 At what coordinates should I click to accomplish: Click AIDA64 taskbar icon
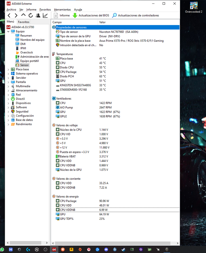[x=54, y=250]
